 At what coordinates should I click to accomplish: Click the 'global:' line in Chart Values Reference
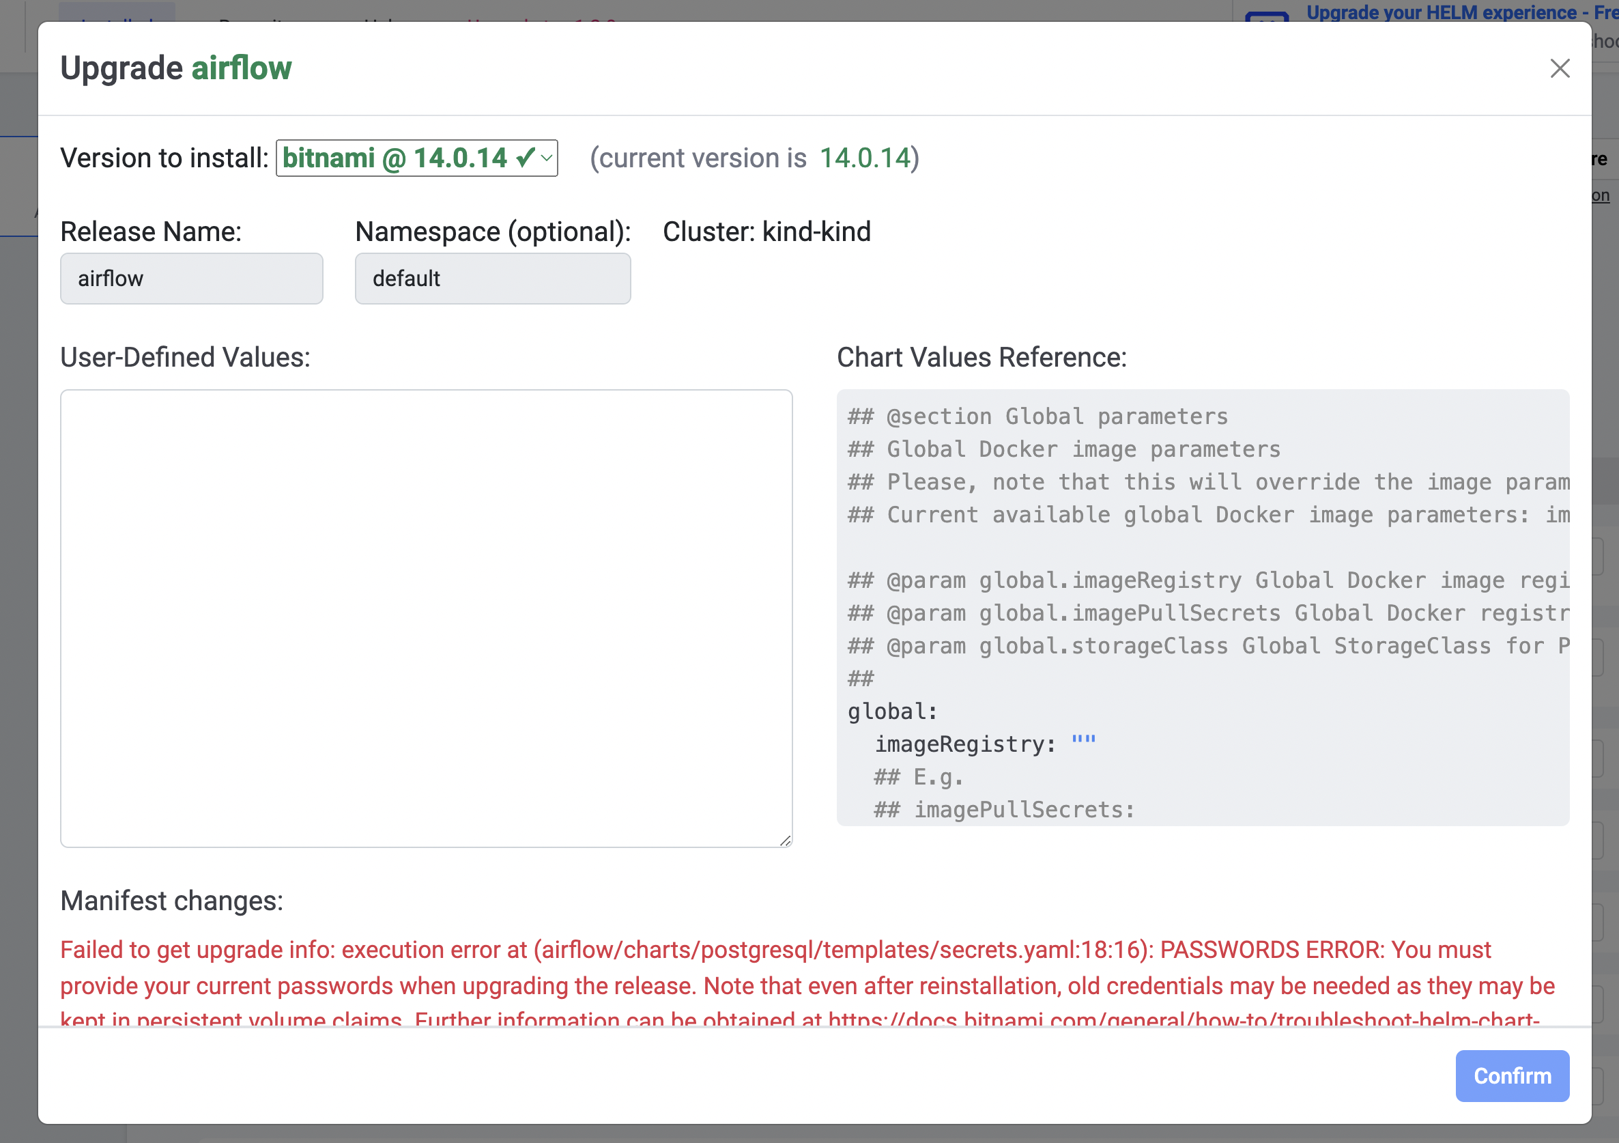pyautogui.click(x=893, y=711)
